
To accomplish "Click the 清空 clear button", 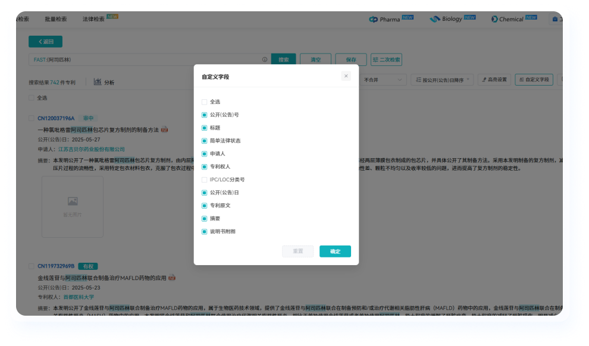I will 315,59.
